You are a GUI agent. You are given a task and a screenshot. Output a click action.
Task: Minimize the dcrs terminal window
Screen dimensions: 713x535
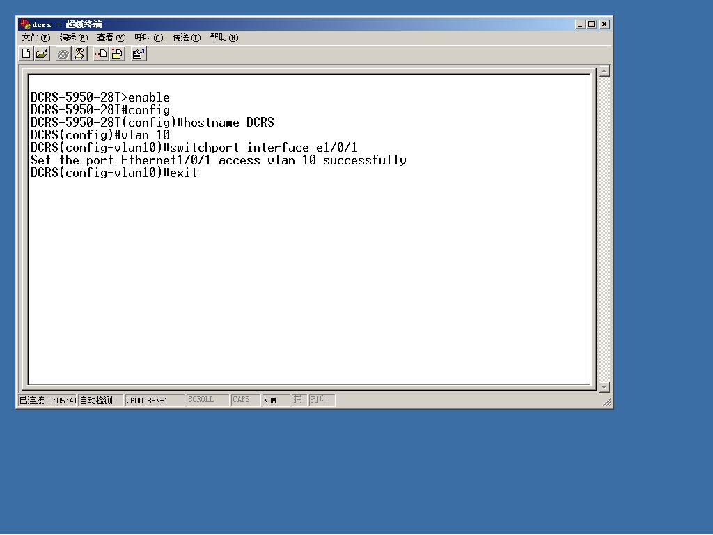(x=579, y=24)
